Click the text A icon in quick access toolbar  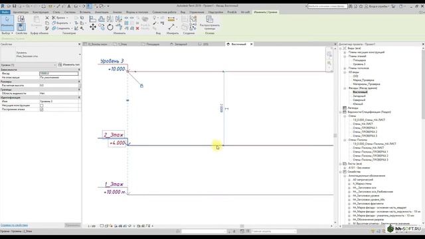[69, 6]
